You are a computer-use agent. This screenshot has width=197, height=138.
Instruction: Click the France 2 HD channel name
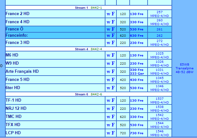(17, 14)
